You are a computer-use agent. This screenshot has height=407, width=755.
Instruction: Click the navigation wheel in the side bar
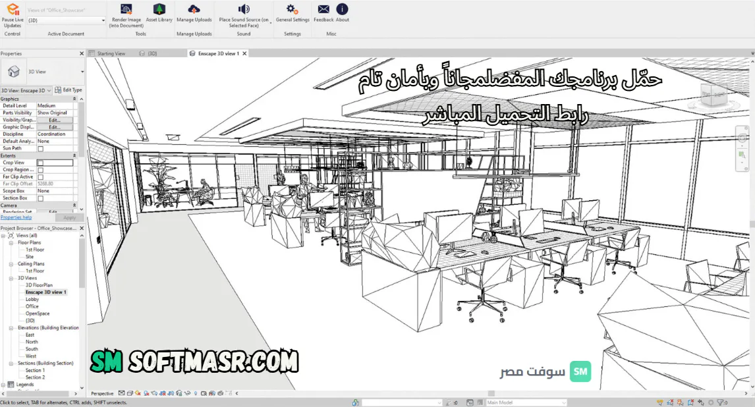[742, 138]
